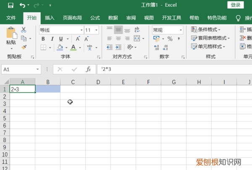Screen dimensions: 252x170
Task: Apply the Font Color A
Action: (x=73, y=47)
